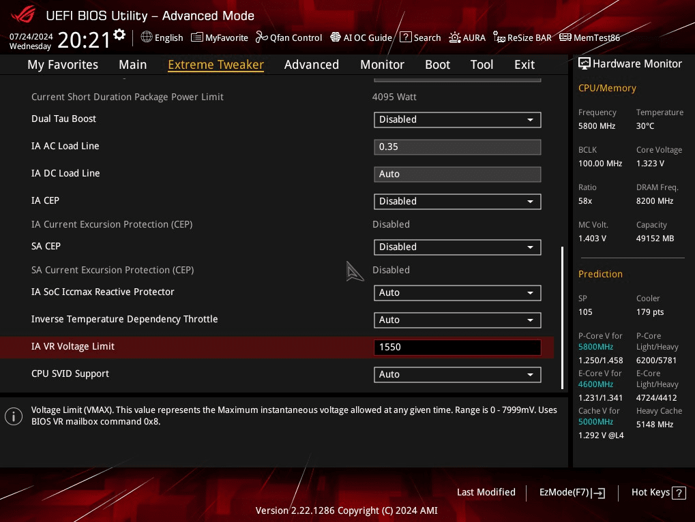Click the 49152 MB Capacity value
The height and width of the screenshot is (522, 695).
(x=655, y=239)
